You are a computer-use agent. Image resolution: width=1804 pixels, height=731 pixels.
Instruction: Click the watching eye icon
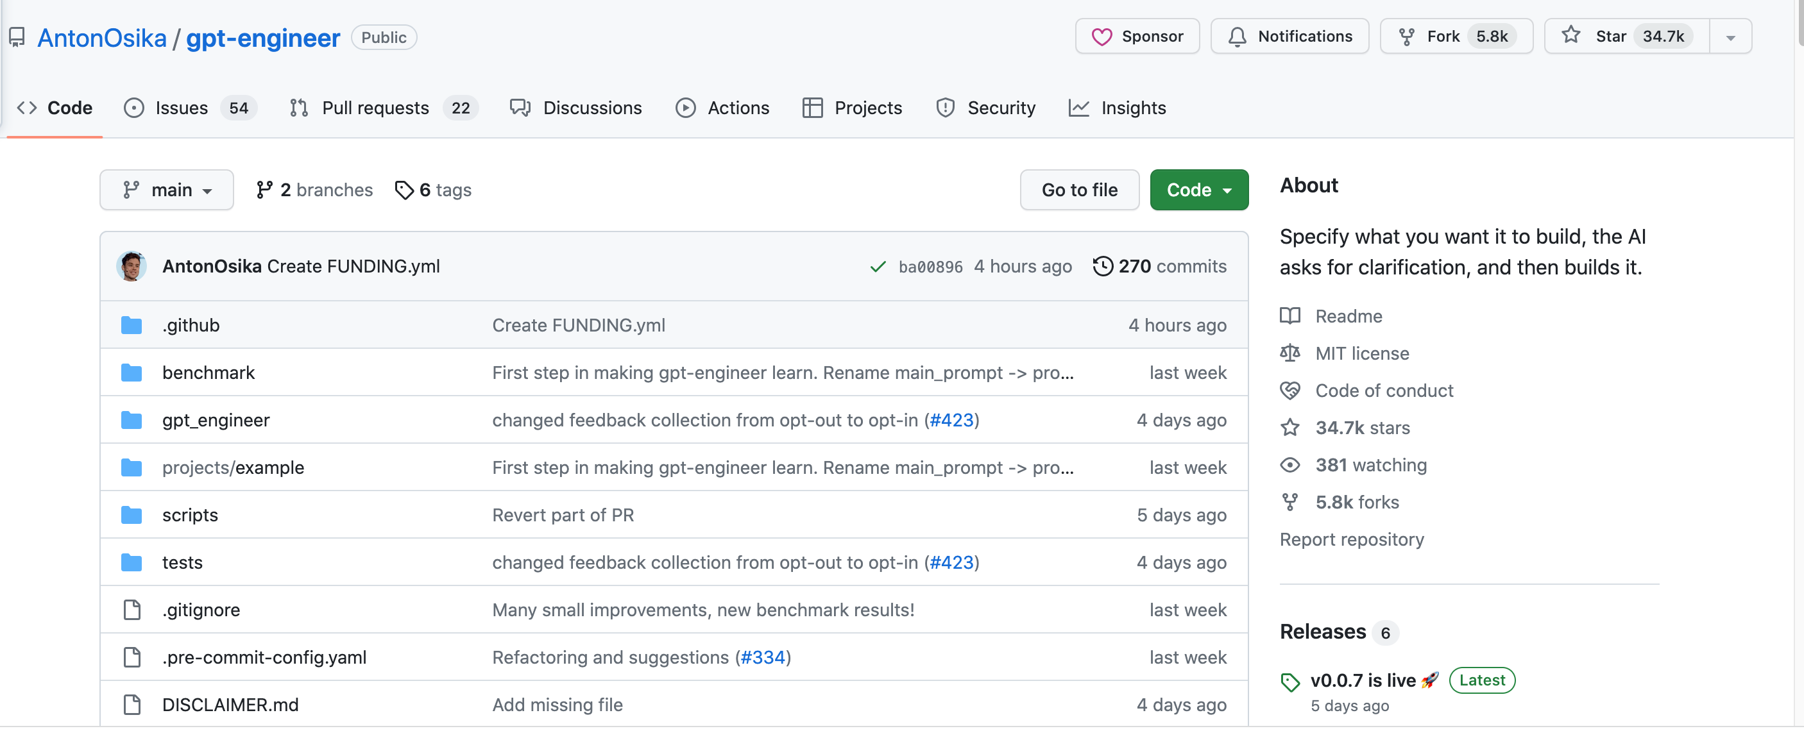point(1290,465)
